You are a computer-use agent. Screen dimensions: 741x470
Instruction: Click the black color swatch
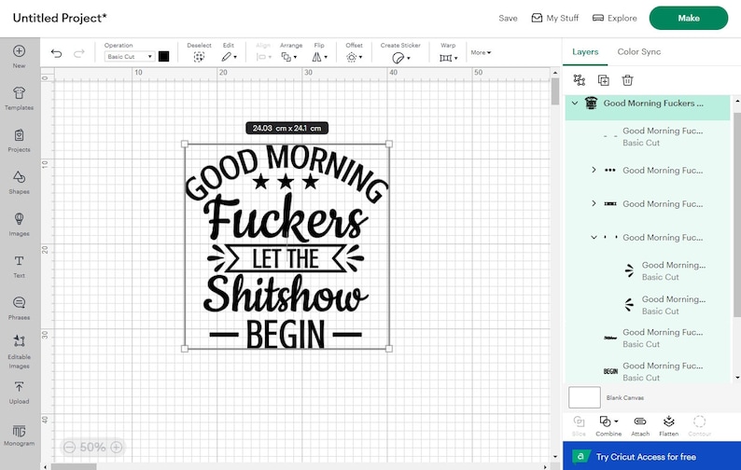(163, 57)
